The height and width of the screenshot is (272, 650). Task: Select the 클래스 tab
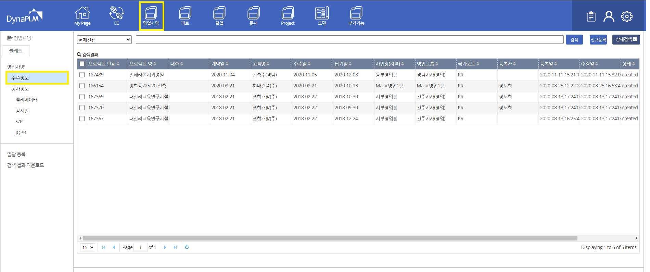(16, 51)
